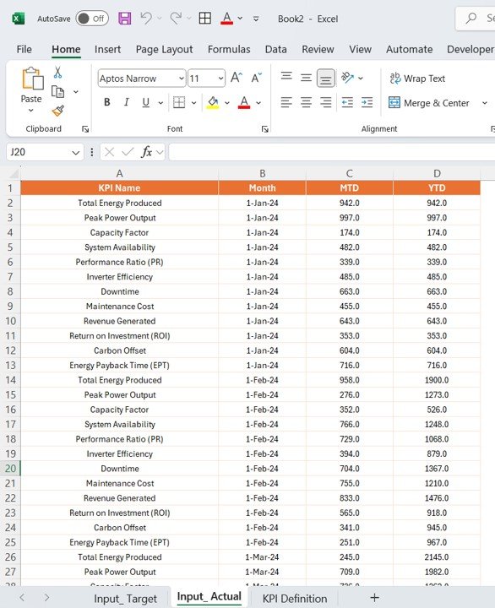This screenshot has height=608, width=495.
Task: Click the Cut scissors icon
Action: tap(57, 72)
